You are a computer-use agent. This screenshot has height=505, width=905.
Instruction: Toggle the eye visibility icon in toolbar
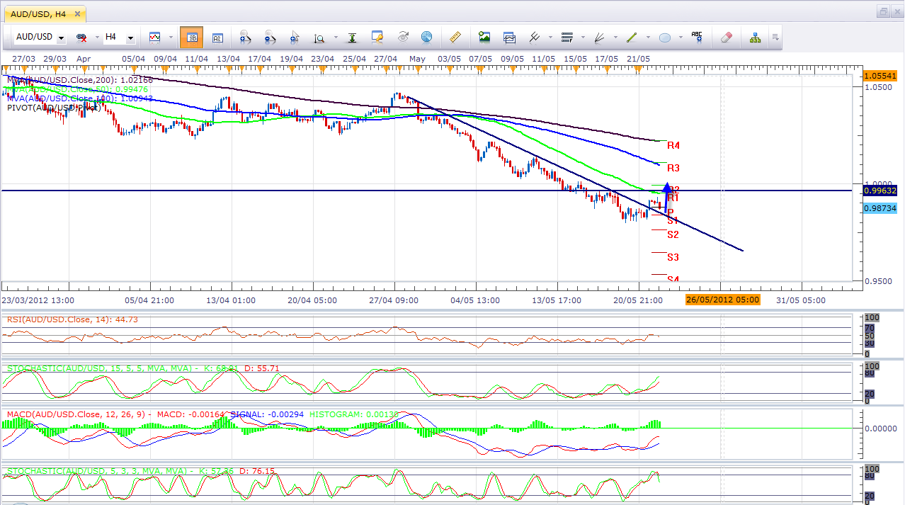(403, 37)
